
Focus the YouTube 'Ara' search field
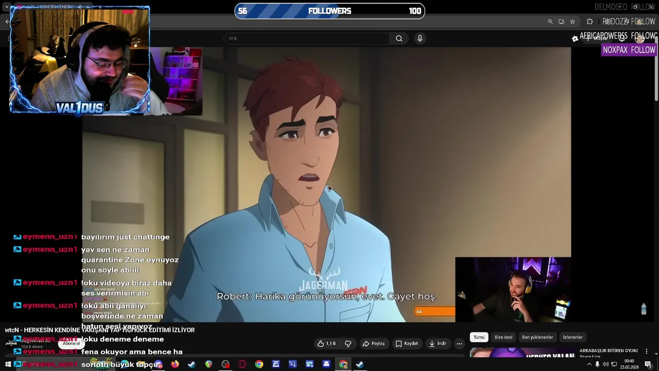point(307,38)
